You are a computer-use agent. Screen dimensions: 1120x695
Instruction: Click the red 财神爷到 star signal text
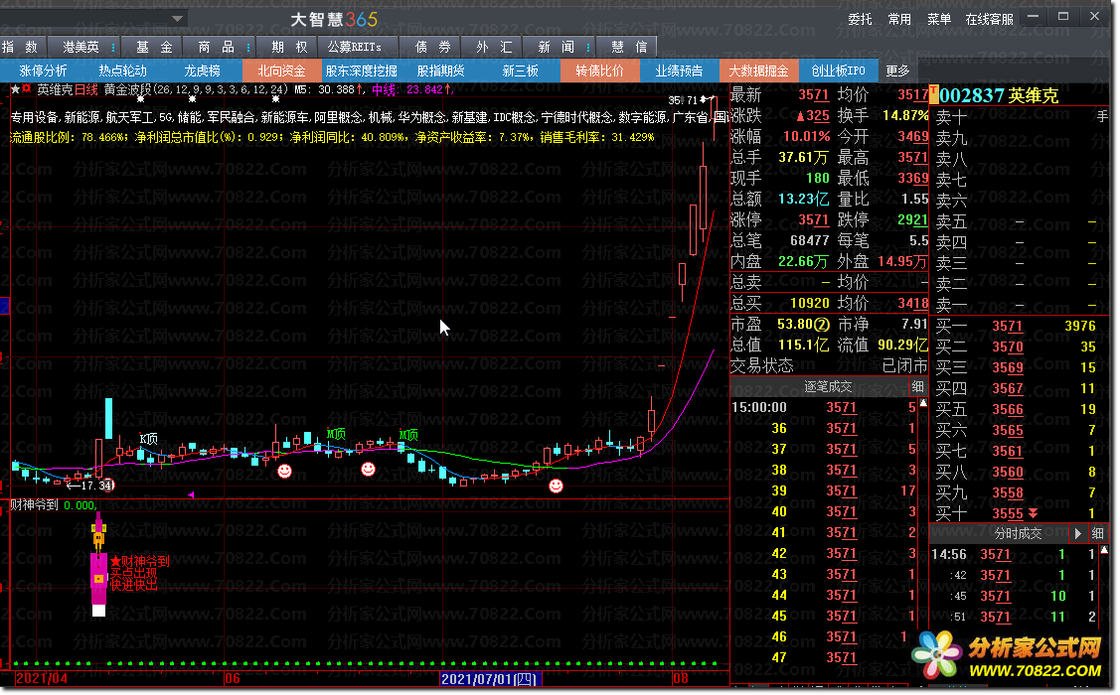pos(139,561)
